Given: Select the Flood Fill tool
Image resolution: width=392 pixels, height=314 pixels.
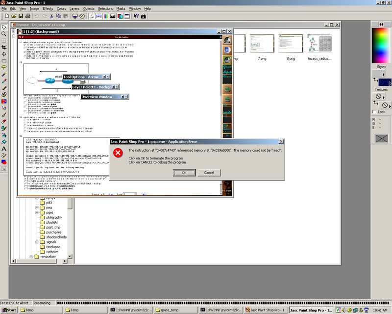Looking at the screenshot, I should point(4,142).
